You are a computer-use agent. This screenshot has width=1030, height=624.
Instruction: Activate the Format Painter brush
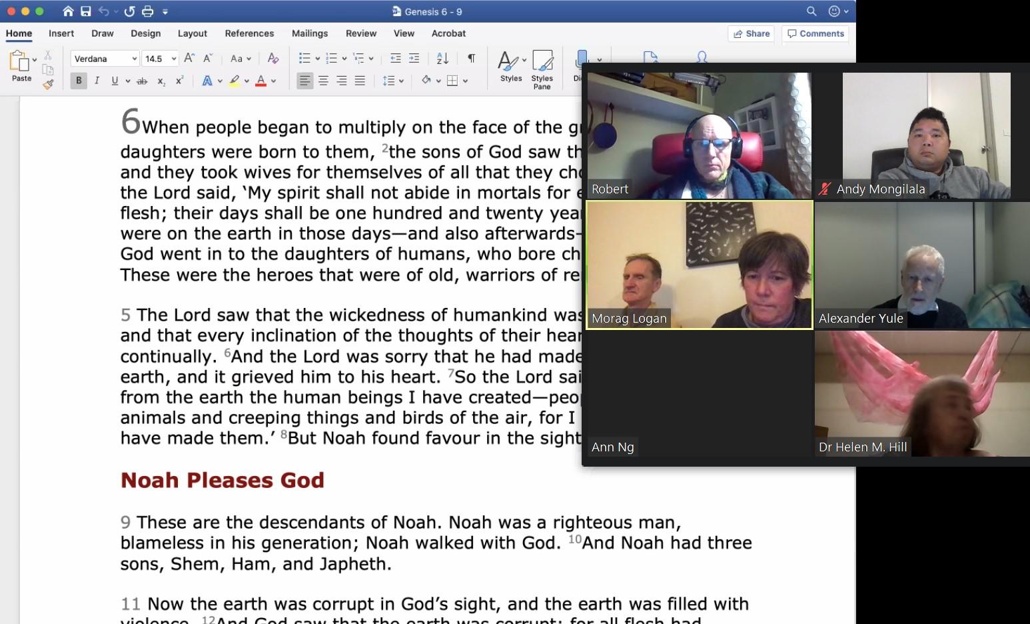[x=48, y=85]
